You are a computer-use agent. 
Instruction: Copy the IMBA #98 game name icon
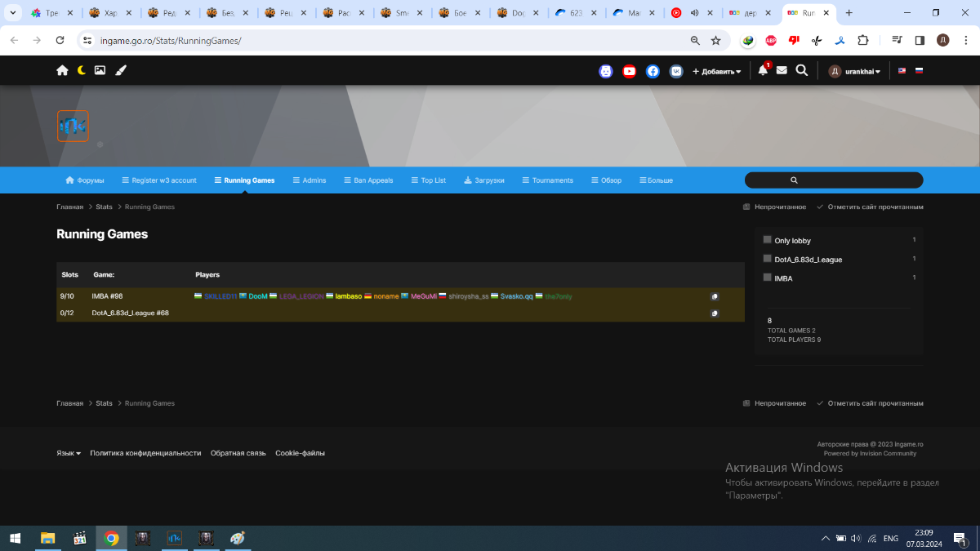click(x=715, y=297)
